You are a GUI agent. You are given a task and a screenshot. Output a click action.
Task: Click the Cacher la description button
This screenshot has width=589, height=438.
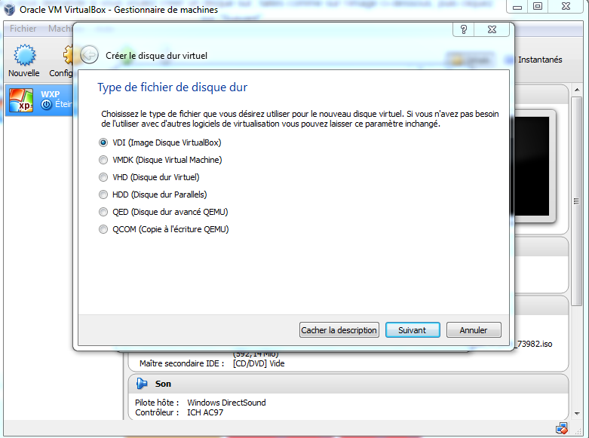coord(339,330)
